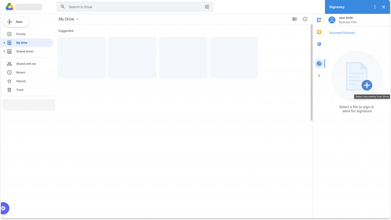Click the New button
The height and width of the screenshot is (220, 391).
coord(16,22)
